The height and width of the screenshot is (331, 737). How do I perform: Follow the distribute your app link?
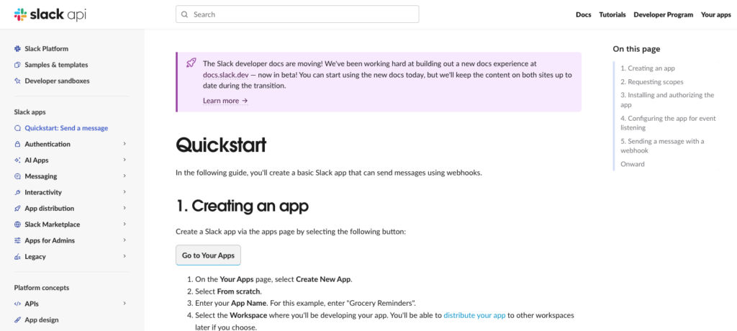[x=474, y=315]
